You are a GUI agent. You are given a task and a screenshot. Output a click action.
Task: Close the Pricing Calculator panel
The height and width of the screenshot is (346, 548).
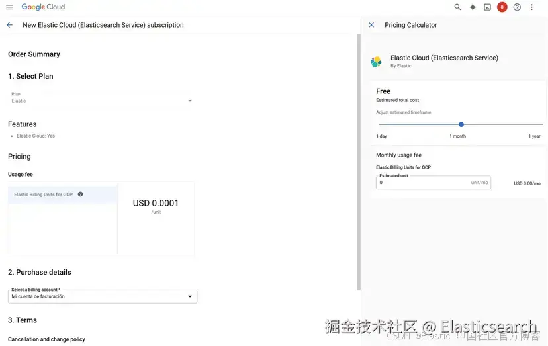pyautogui.click(x=371, y=25)
